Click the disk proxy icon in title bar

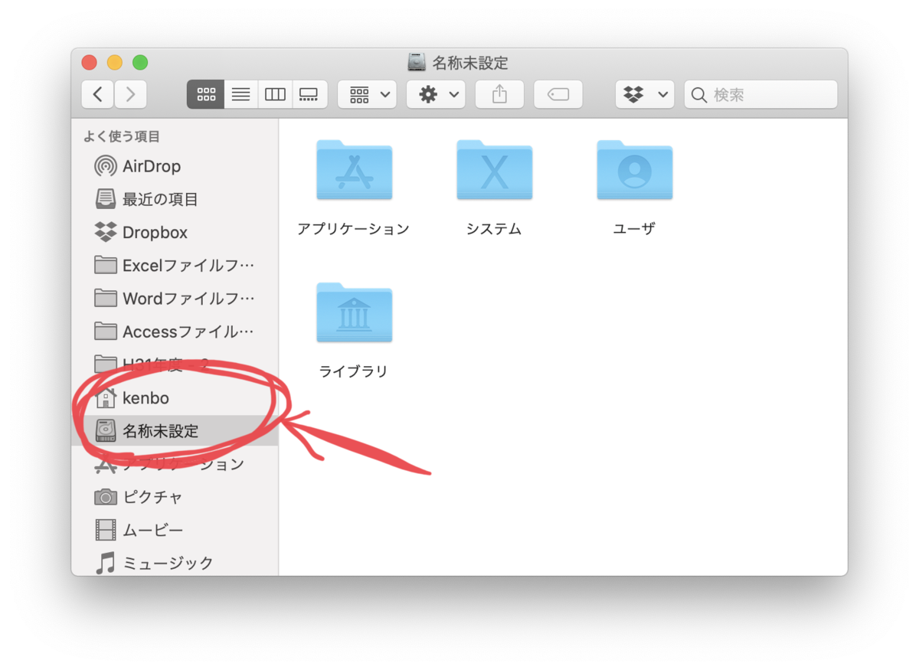[417, 63]
